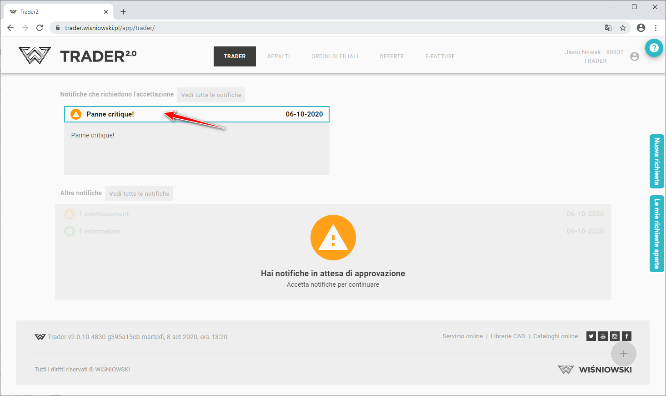Click the Twitter icon in footer
This screenshot has height=396, width=666.
[x=591, y=336]
